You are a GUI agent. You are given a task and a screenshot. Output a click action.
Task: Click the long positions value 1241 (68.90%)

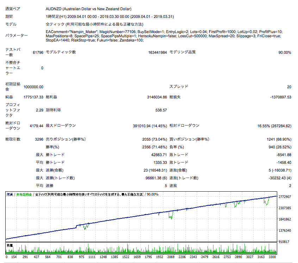click(x=279, y=139)
